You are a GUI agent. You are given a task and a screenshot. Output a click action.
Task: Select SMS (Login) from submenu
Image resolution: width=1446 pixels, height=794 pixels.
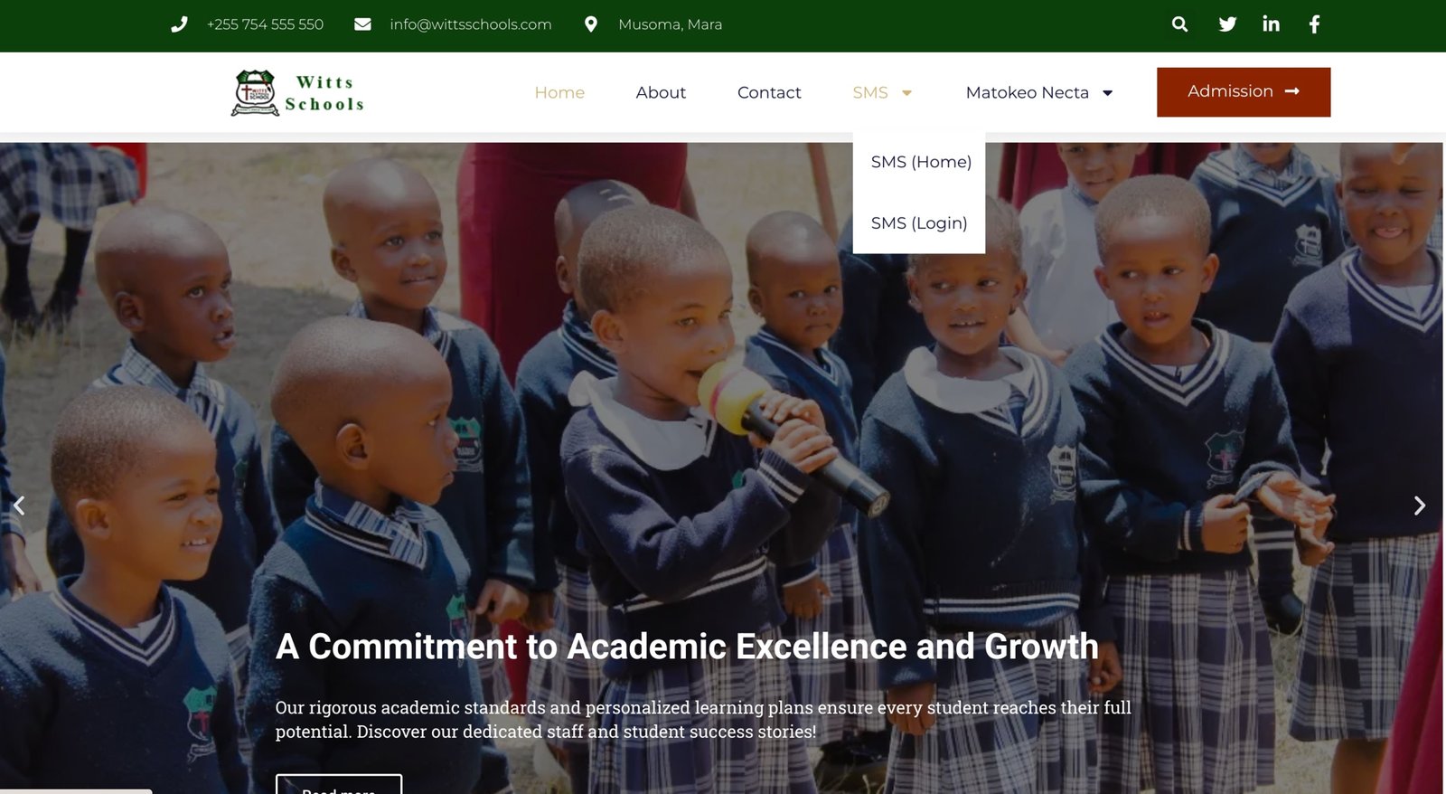tap(919, 223)
